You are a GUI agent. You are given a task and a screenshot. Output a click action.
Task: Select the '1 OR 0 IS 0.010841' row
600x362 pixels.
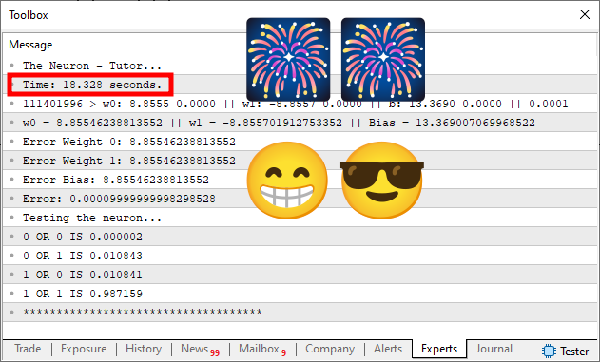300,275
